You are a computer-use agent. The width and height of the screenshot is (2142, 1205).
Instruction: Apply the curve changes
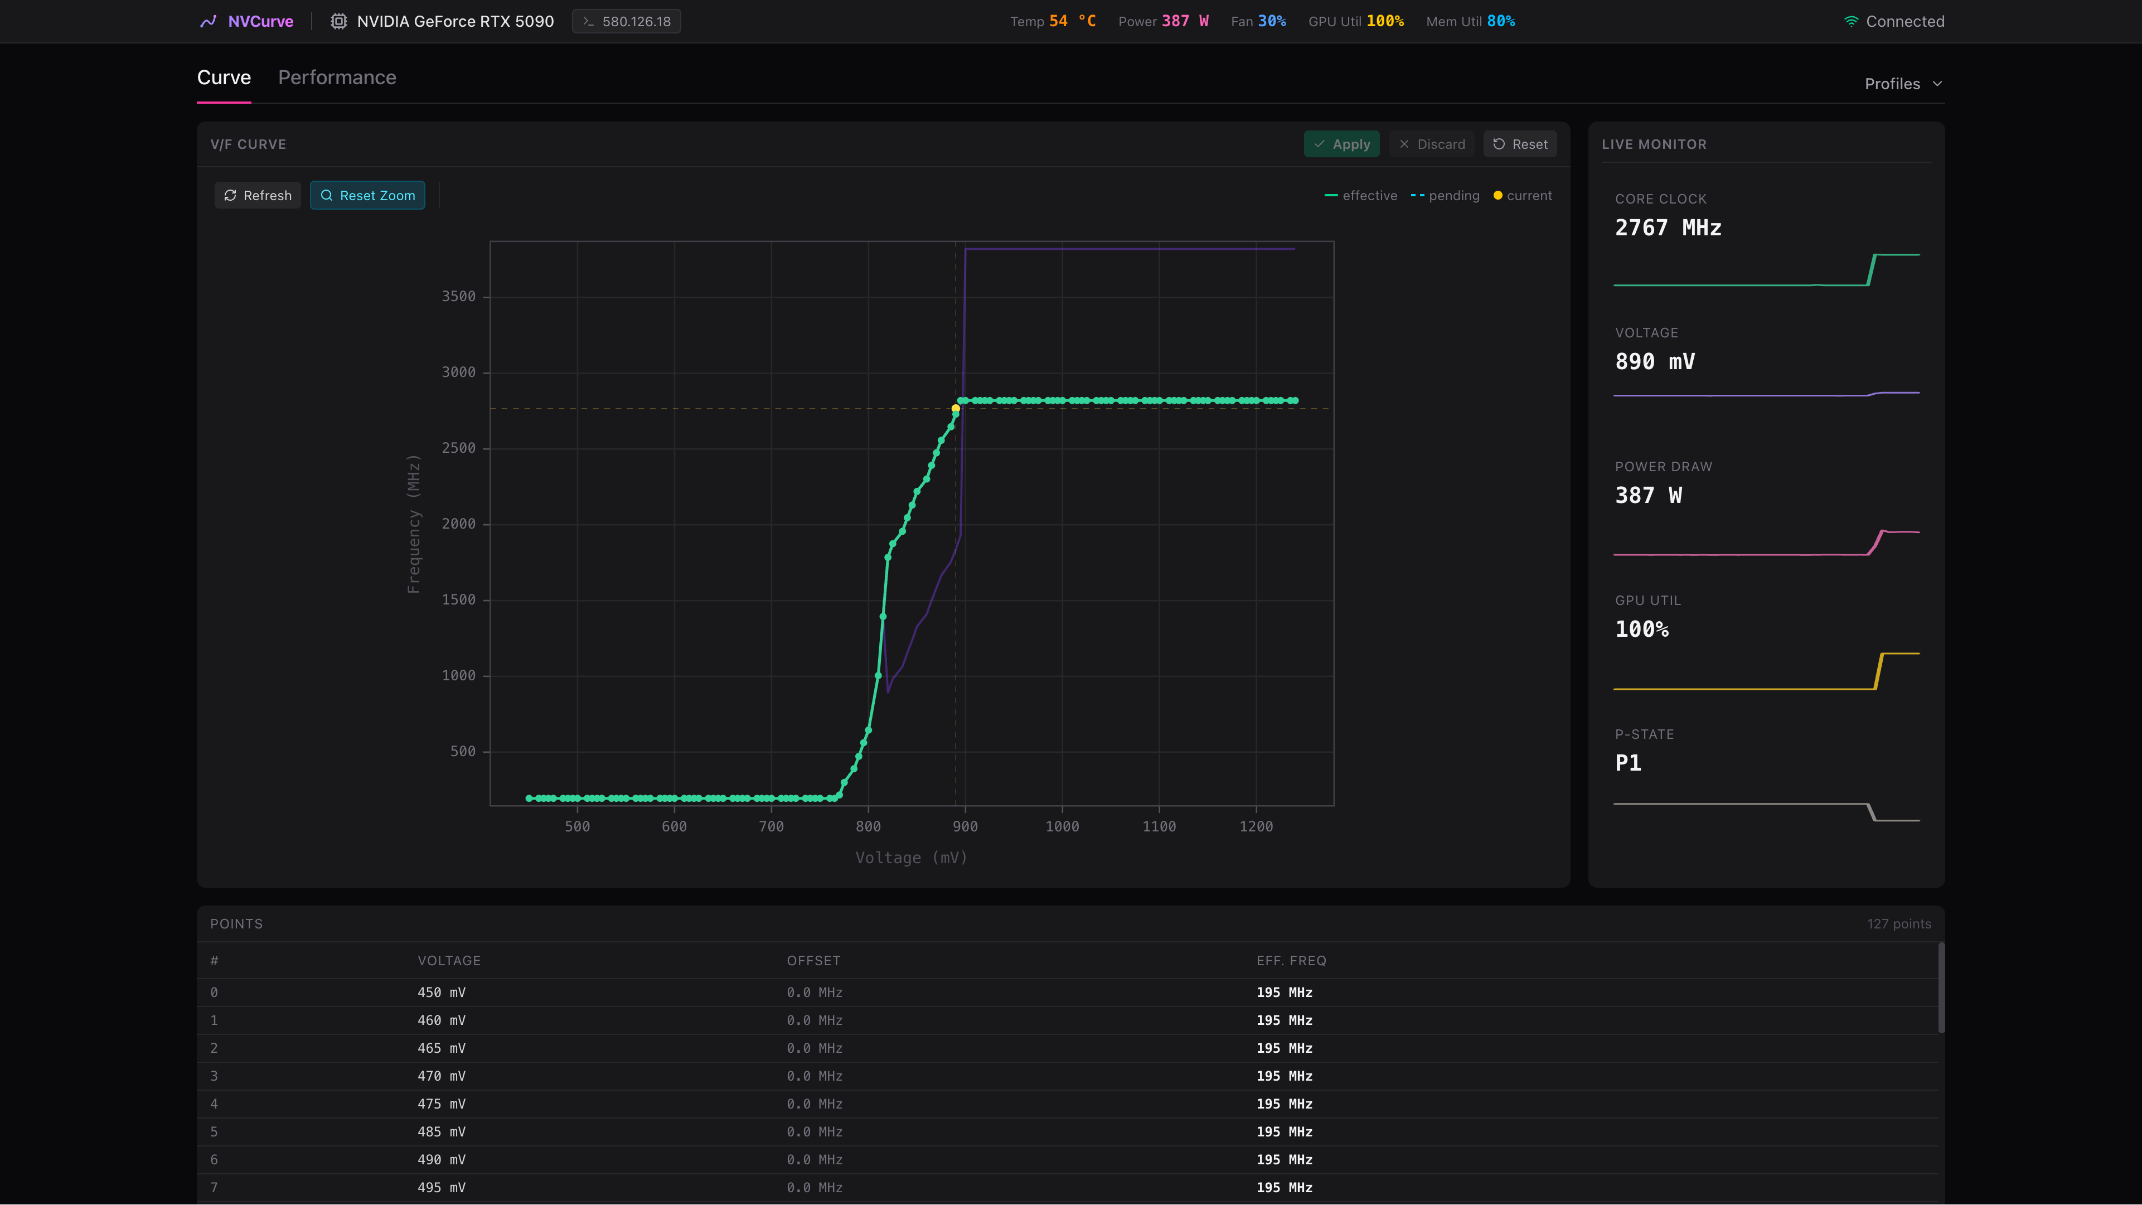(1342, 144)
